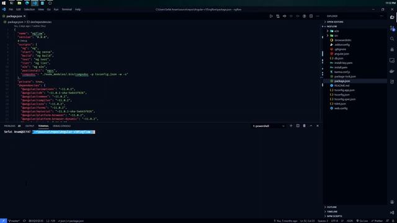Open README.md in explorer
Screen dimensions: 397x223
coord(342,85)
